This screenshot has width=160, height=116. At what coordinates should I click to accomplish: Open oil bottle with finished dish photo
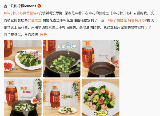pyautogui.click(x=62, y=97)
